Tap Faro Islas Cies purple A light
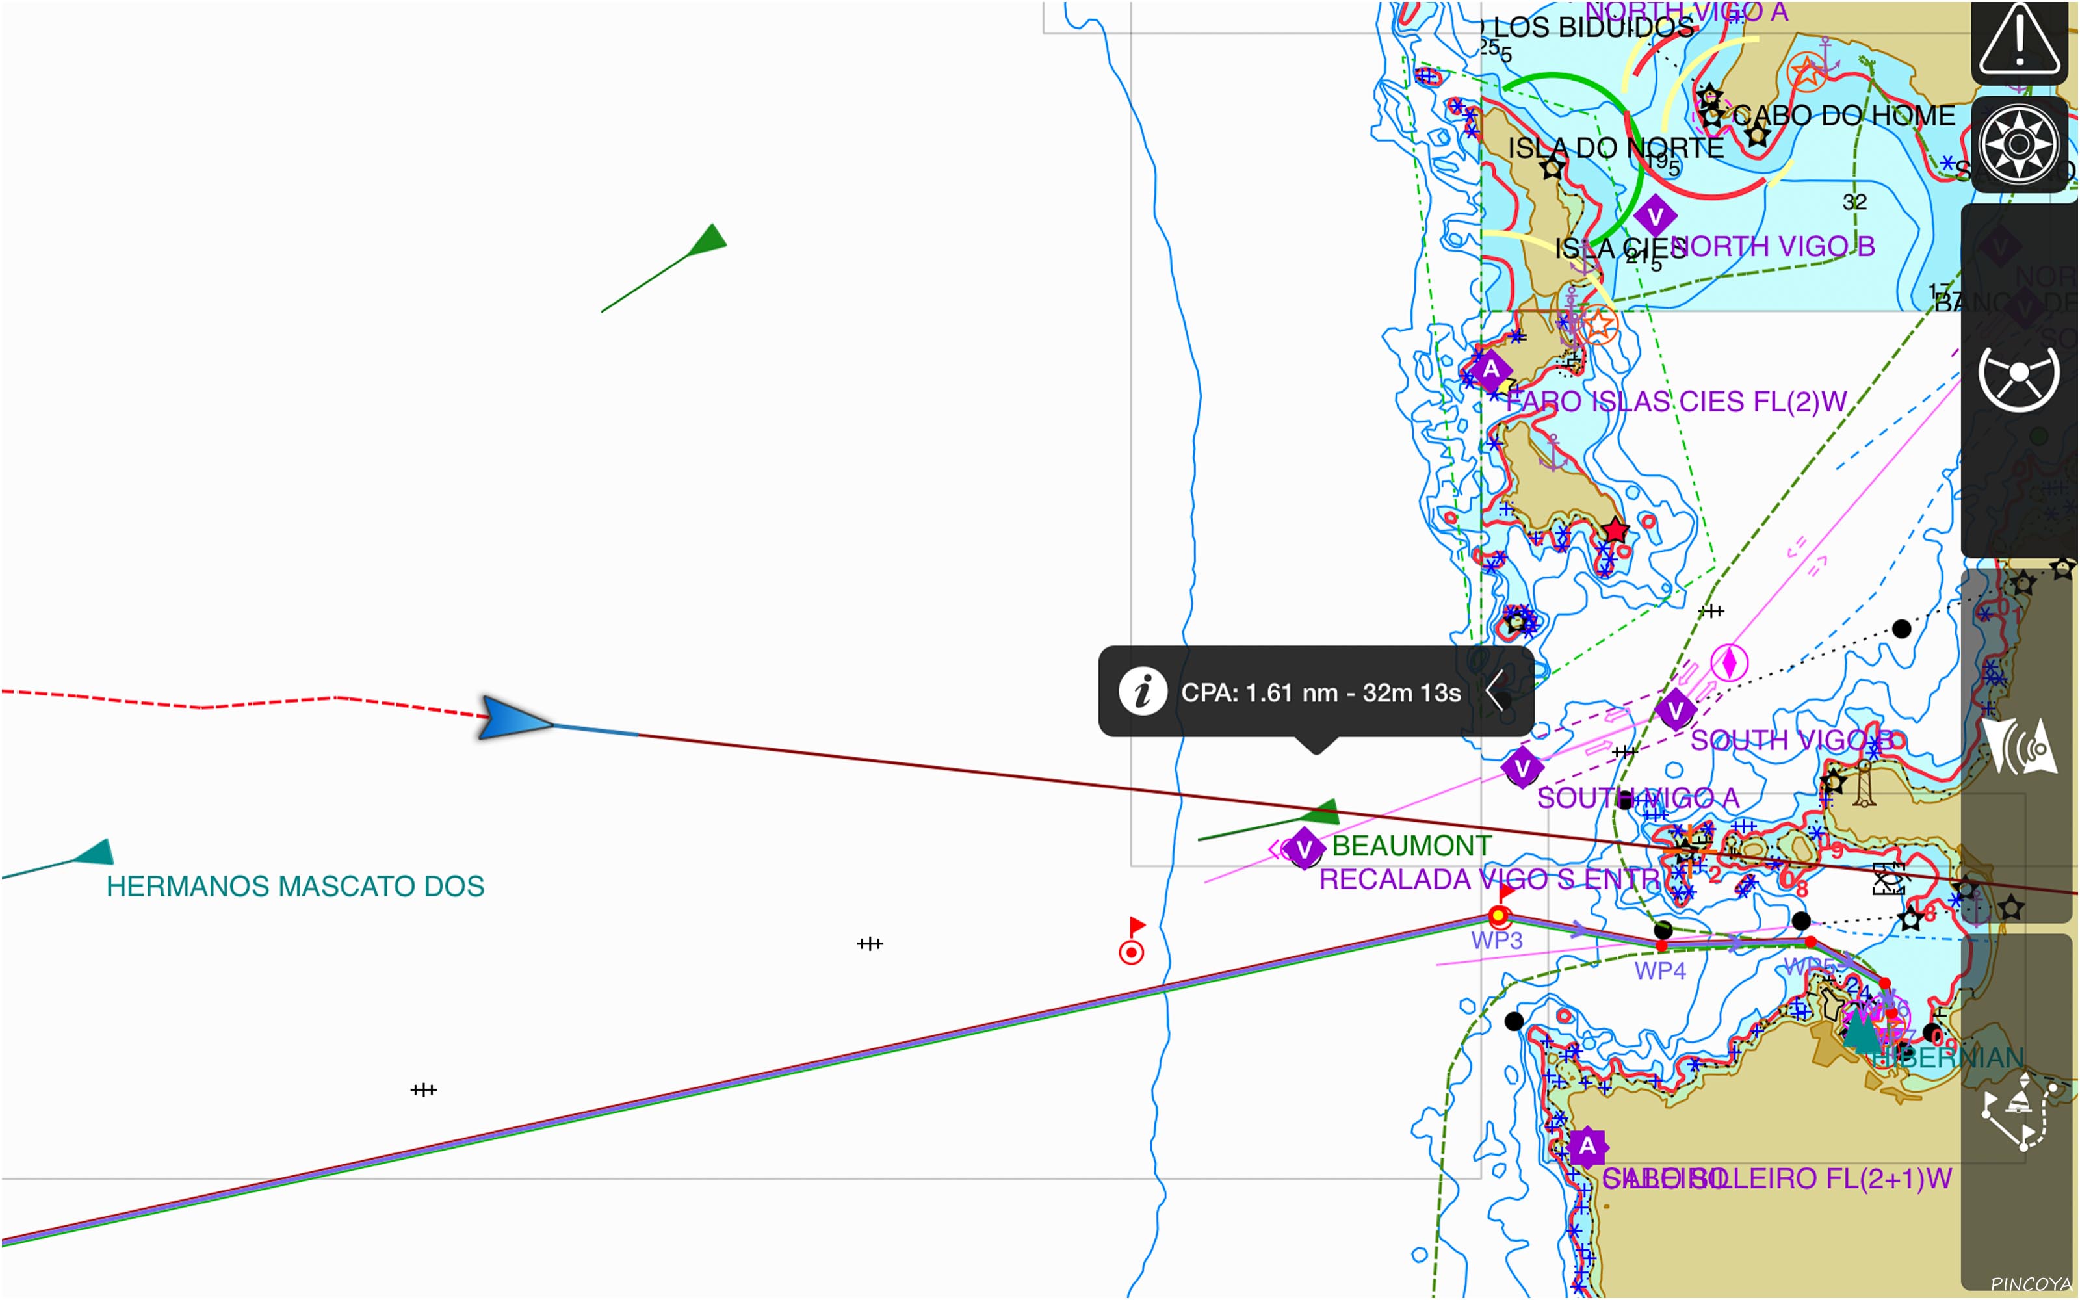 point(1491,370)
